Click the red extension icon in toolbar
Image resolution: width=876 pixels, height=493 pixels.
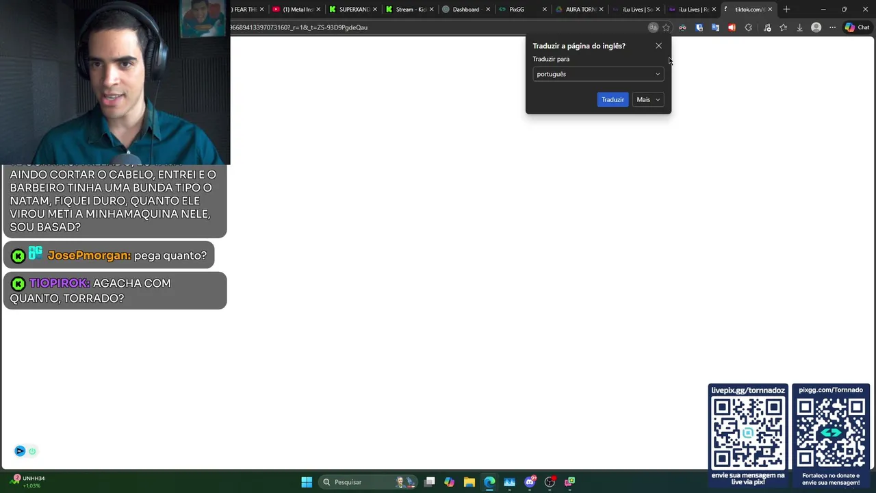pos(732,27)
